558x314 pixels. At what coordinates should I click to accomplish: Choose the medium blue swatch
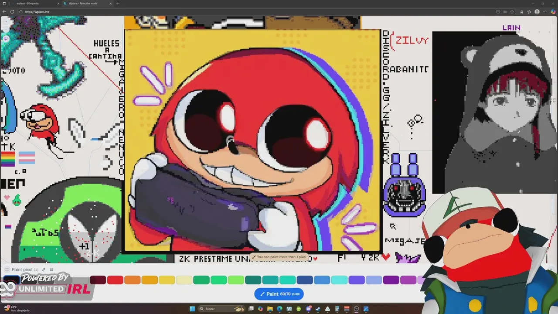click(x=322, y=280)
